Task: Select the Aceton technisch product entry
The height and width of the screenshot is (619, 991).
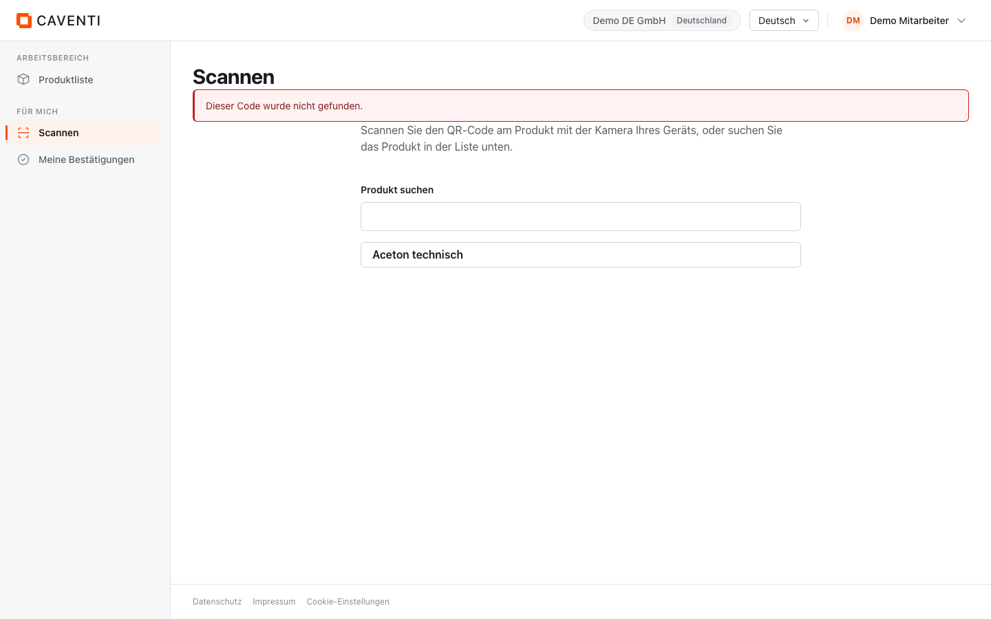Action: tap(581, 254)
